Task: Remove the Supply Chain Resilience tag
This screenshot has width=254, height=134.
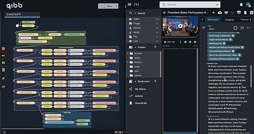Action: (230, 40)
